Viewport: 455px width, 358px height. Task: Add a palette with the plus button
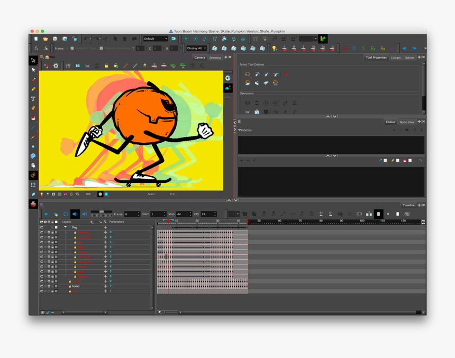(394, 130)
